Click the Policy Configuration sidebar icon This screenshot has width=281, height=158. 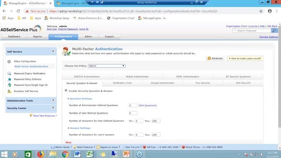pos(9,61)
